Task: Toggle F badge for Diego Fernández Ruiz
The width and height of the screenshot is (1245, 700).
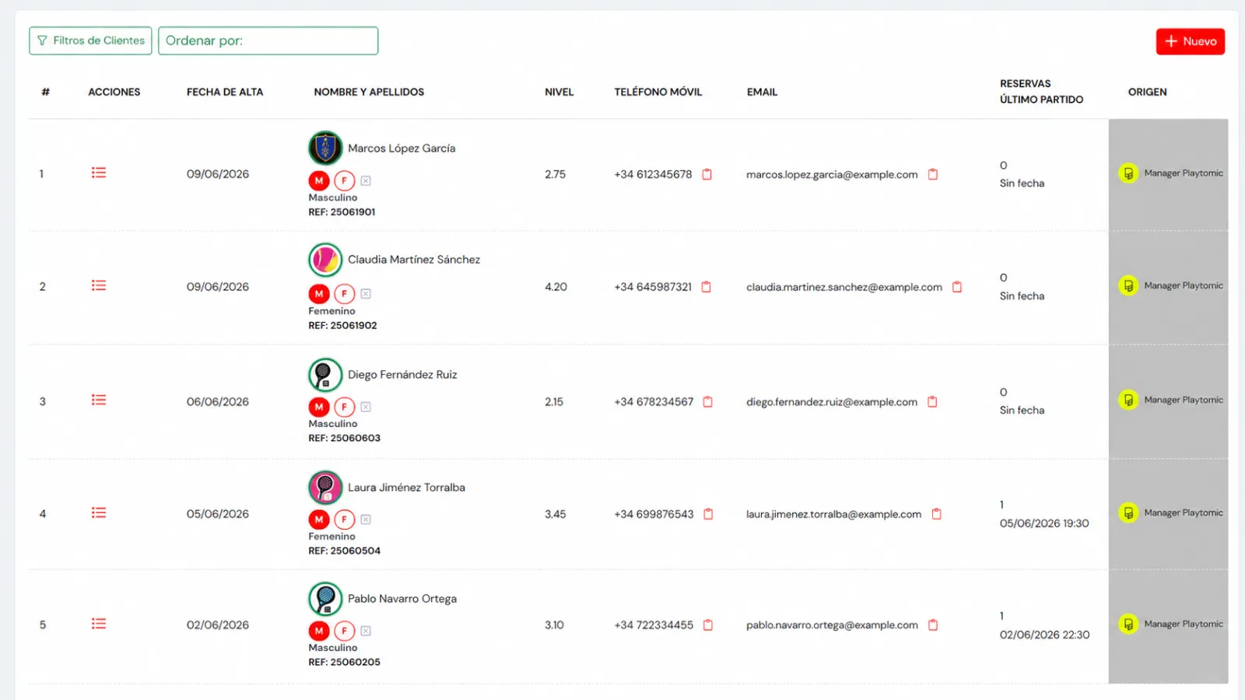Action: [x=345, y=407]
